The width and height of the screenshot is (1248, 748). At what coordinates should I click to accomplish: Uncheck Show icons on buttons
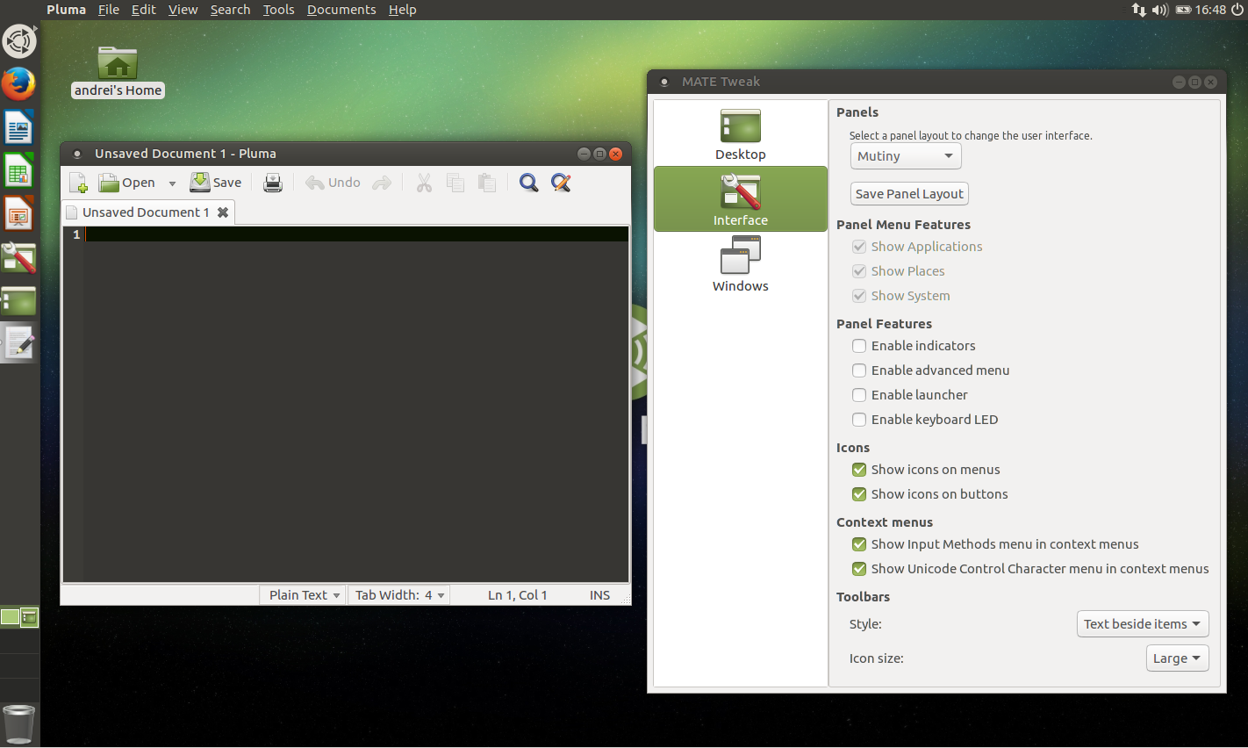click(x=859, y=494)
